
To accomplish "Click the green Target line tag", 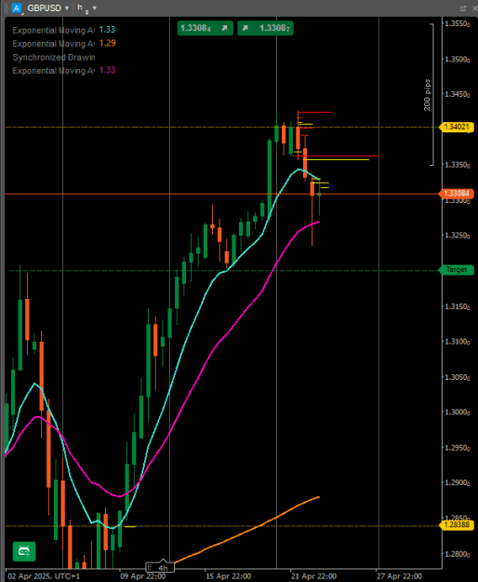I will 456,269.
